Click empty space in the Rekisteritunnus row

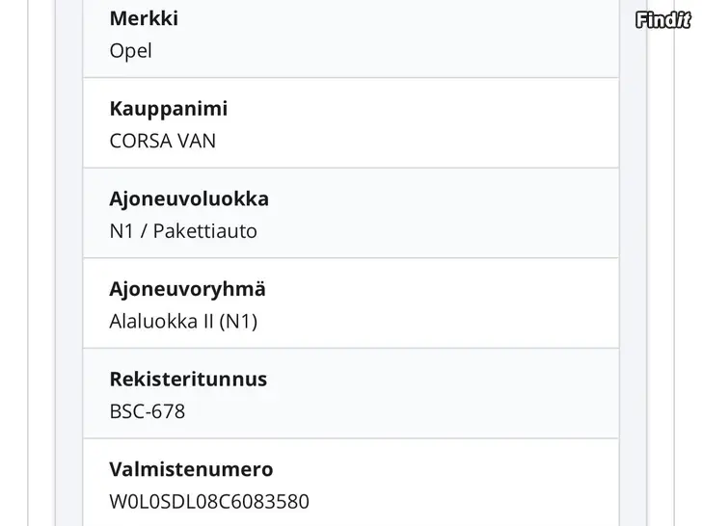(x=434, y=395)
